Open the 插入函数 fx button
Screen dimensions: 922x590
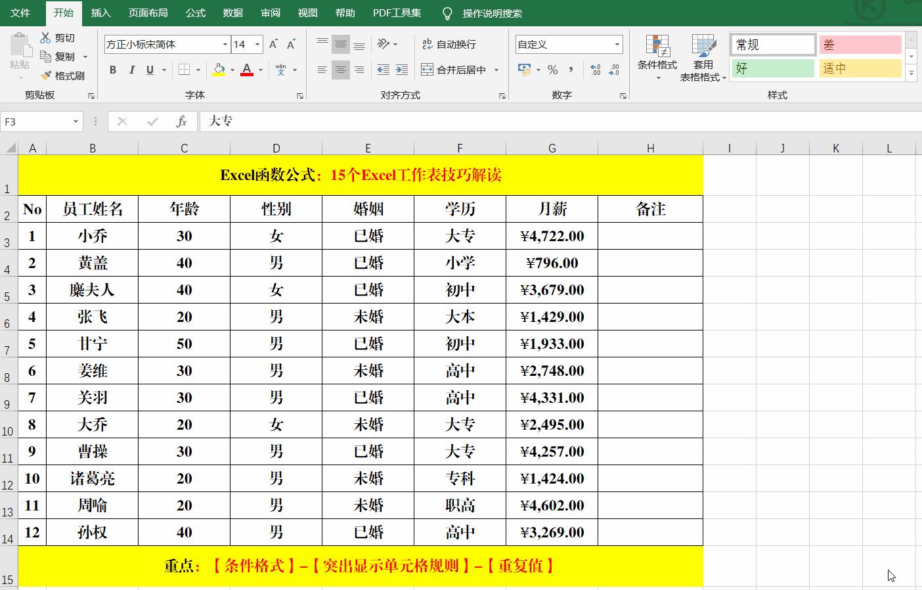[182, 122]
